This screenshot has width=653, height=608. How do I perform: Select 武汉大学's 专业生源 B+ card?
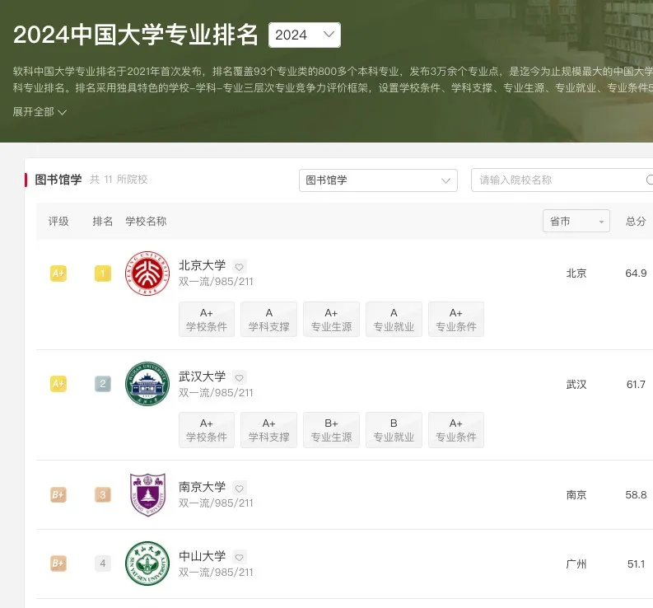(332, 430)
